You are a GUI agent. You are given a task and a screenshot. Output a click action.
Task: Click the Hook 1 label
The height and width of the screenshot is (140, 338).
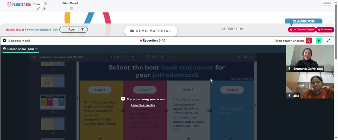pos(100,90)
